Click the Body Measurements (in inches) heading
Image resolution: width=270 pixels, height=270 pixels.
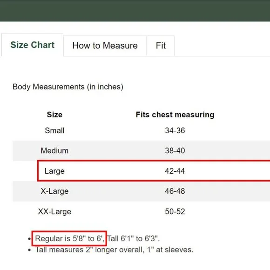click(x=68, y=87)
